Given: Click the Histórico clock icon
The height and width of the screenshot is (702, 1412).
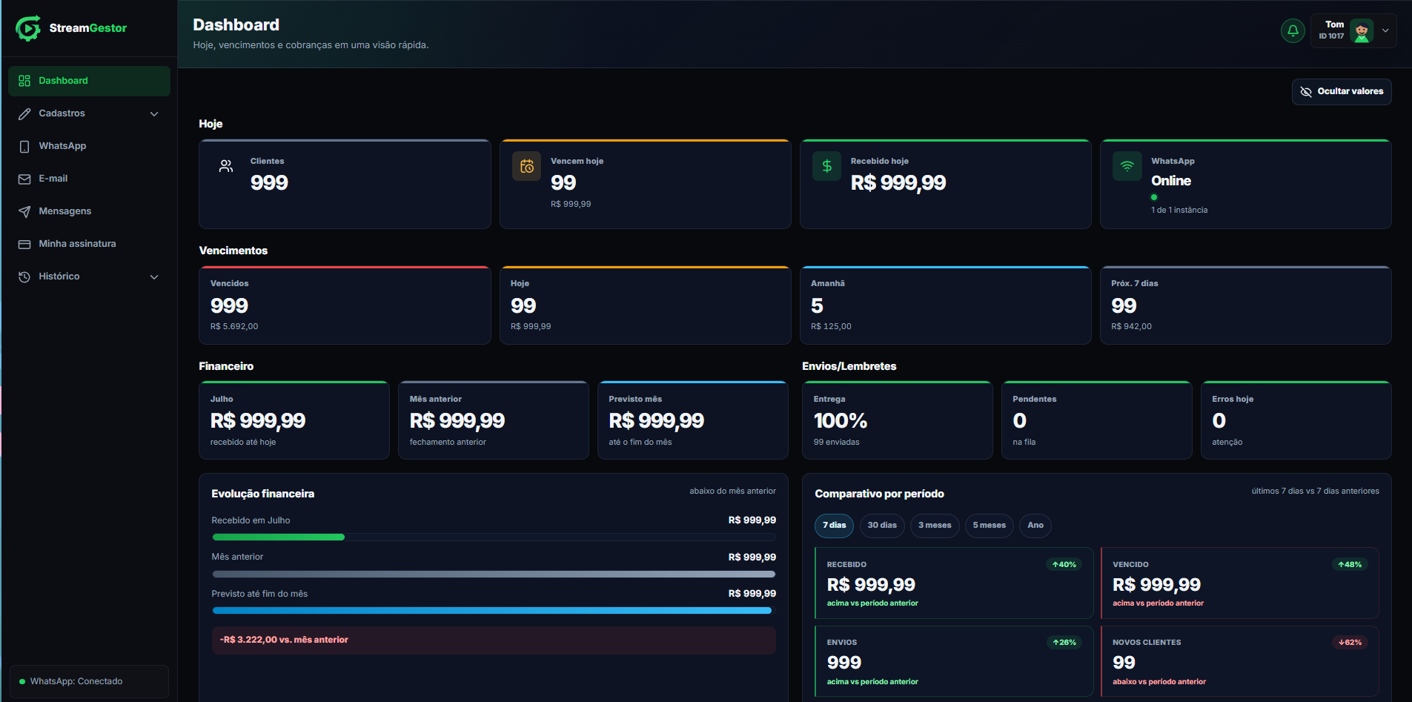Looking at the screenshot, I should (24, 277).
